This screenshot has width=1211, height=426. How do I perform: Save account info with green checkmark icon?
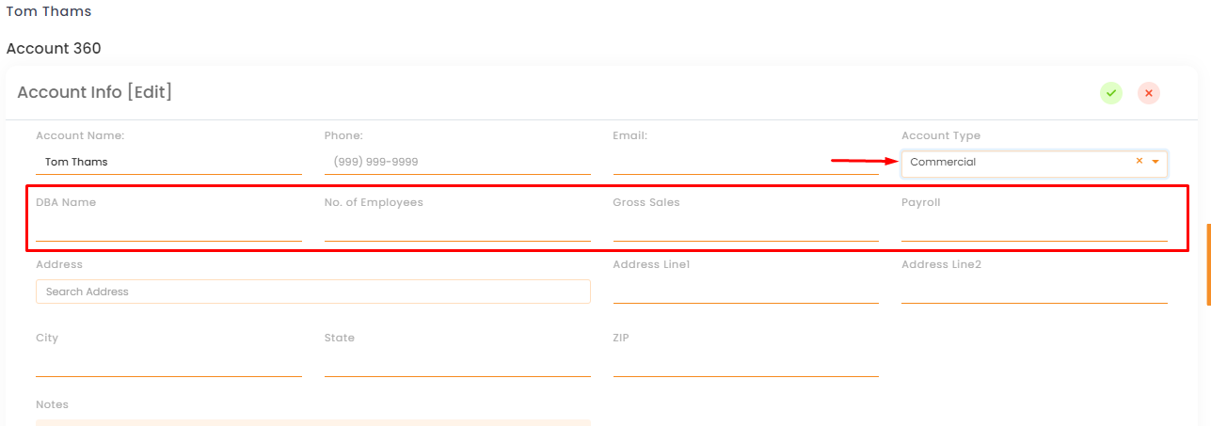pyautogui.click(x=1111, y=93)
